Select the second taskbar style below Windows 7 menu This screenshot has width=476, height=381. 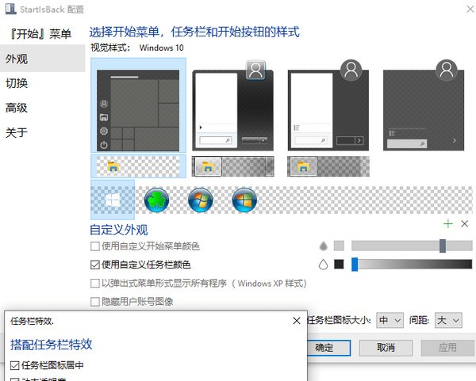click(x=232, y=166)
